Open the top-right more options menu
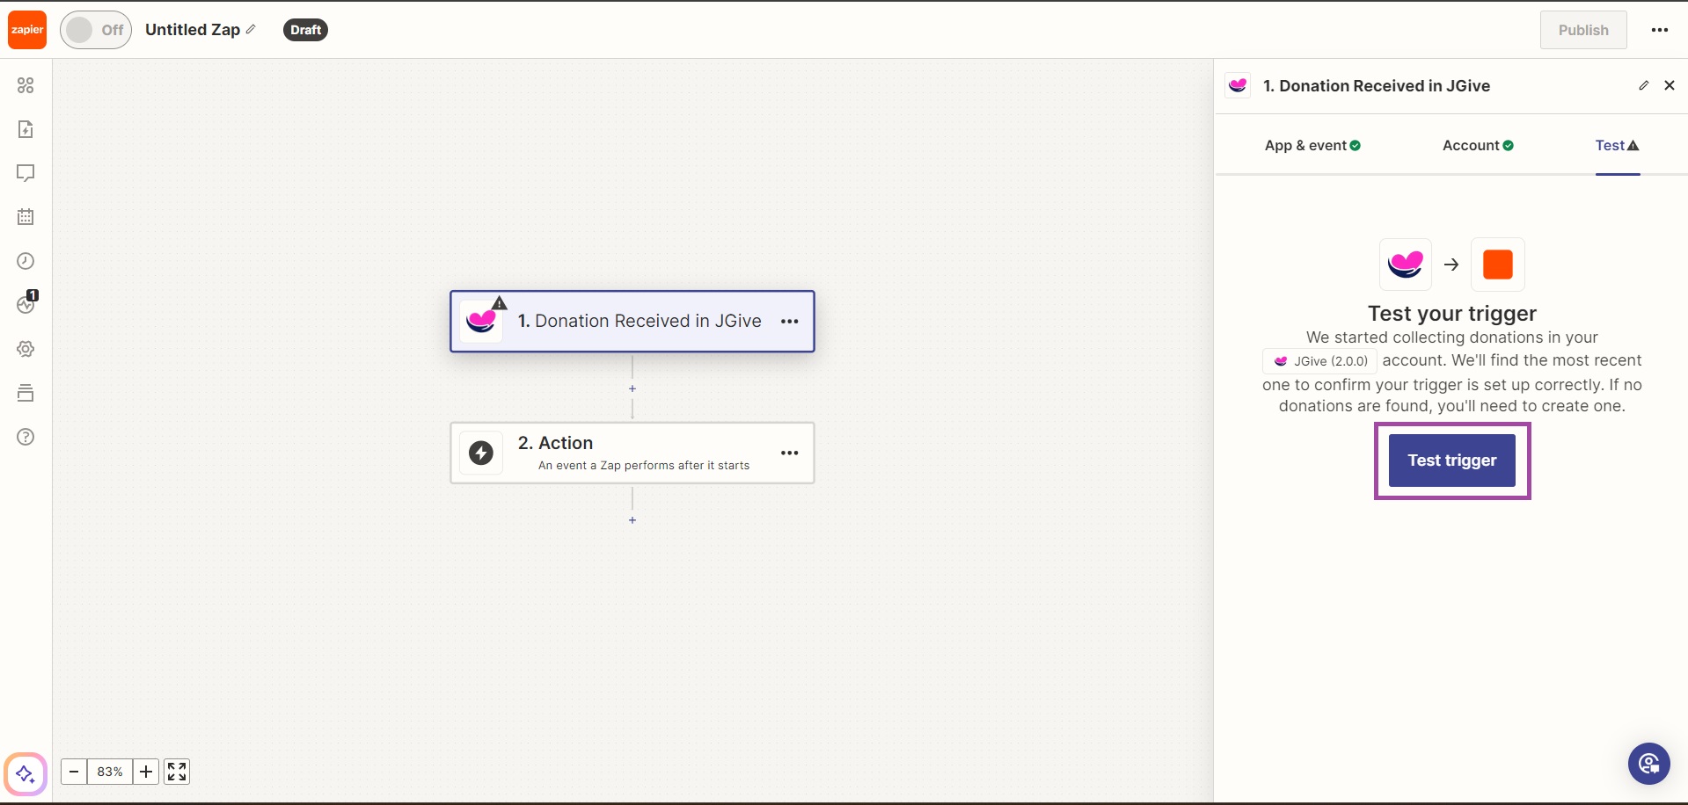The width and height of the screenshot is (1688, 805). point(1660,30)
